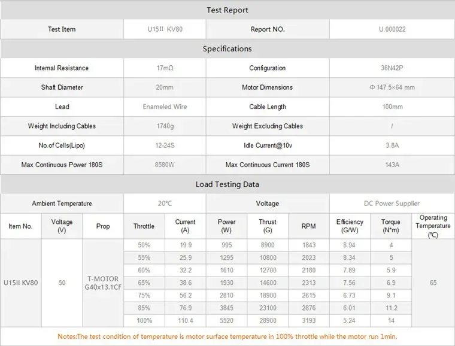The width and height of the screenshot is (455, 346).
Task: Click the torque value '5.9'
Action: 391,271
